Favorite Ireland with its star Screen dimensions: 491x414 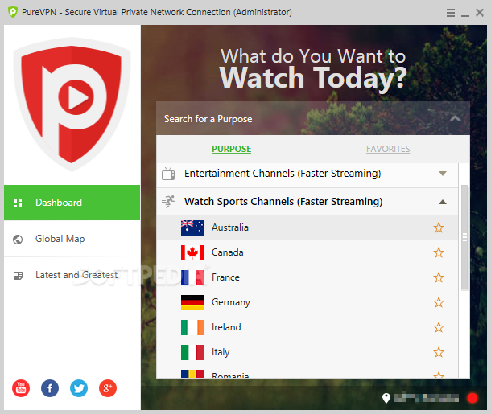[439, 327]
